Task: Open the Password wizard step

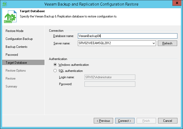Action: (x=12, y=55)
